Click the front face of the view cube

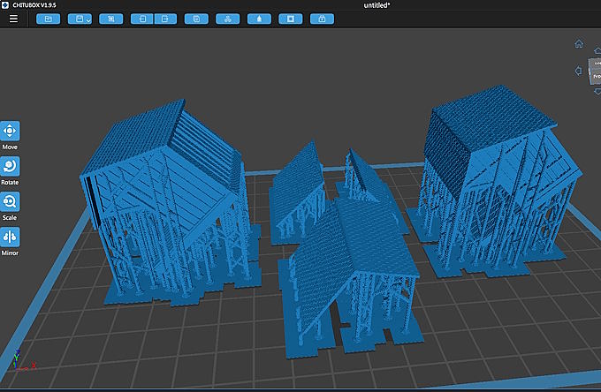pyautogui.click(x=596, y=76)
